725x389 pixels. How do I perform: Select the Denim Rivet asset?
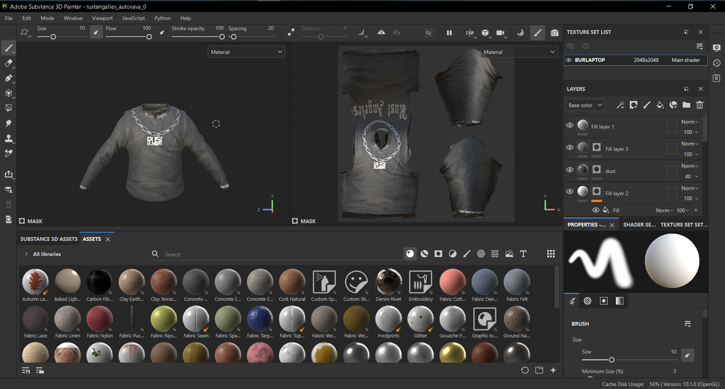389,286
